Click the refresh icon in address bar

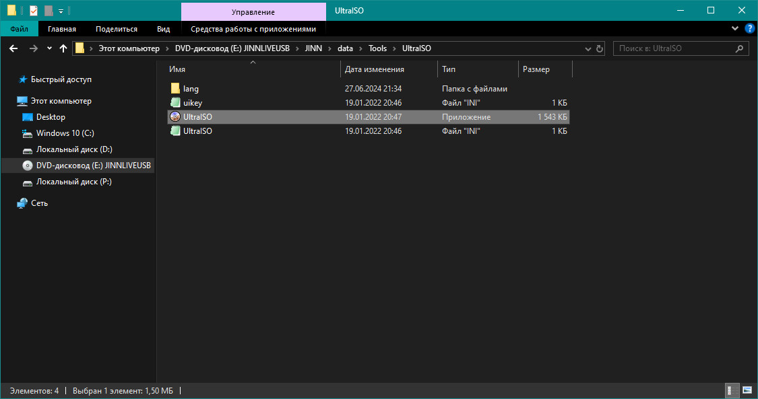(x=600, y=48)
